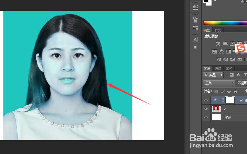Viewport: 247px width, 154px height.
Task: Filter layers by pixel layers
Action: tap(231, 75)
